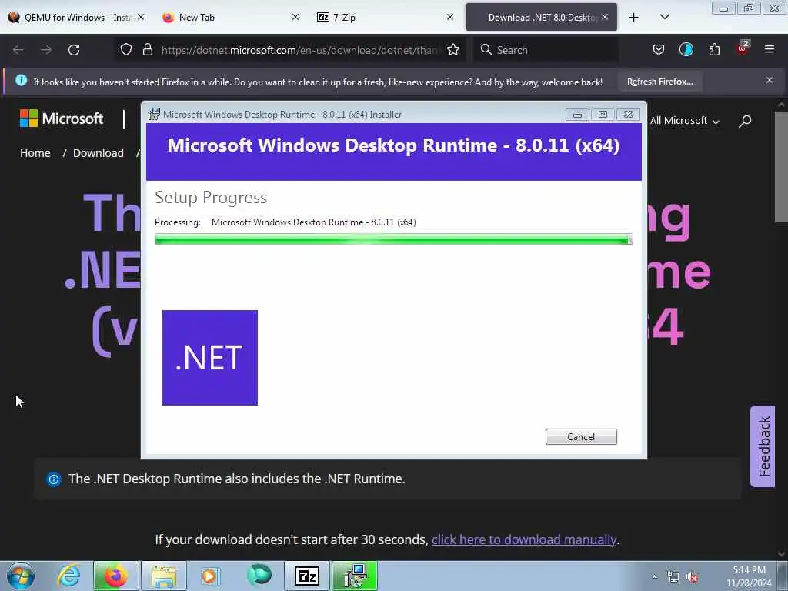Click the scrollbar up arrow
This screenshot has height=591, width=788.
[x=781, y=105]
